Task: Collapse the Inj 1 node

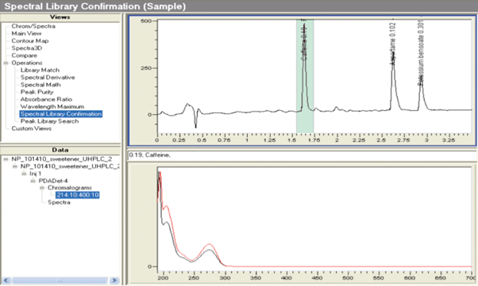Action: coord(24,174)
